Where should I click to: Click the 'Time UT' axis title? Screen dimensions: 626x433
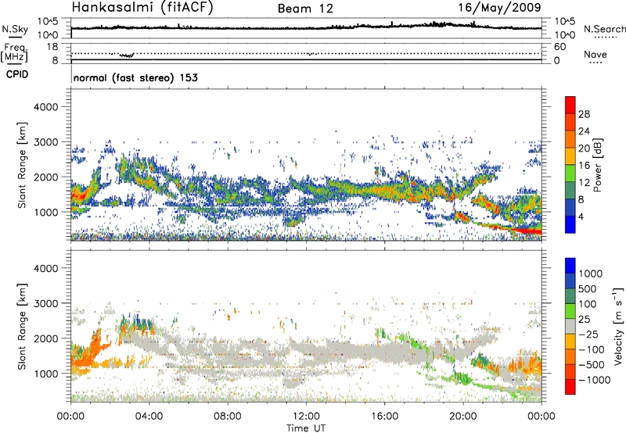[x=306, y=428]
